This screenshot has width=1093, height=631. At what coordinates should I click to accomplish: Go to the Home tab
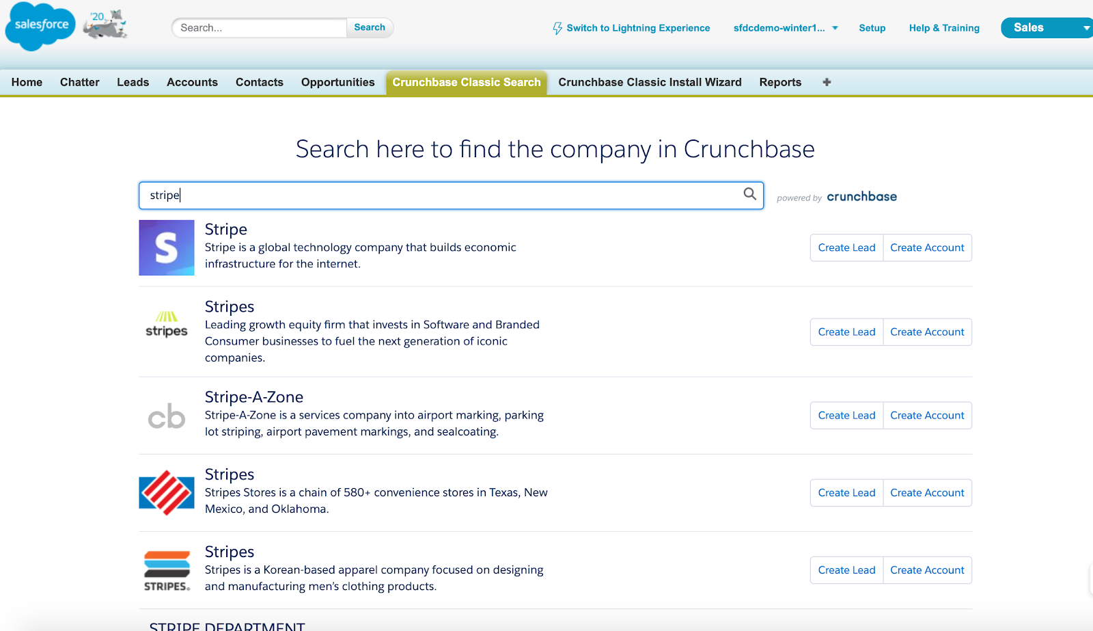point(27,82)
